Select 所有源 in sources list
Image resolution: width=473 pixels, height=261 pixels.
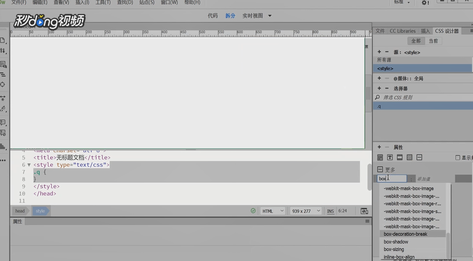pos(423,60)
